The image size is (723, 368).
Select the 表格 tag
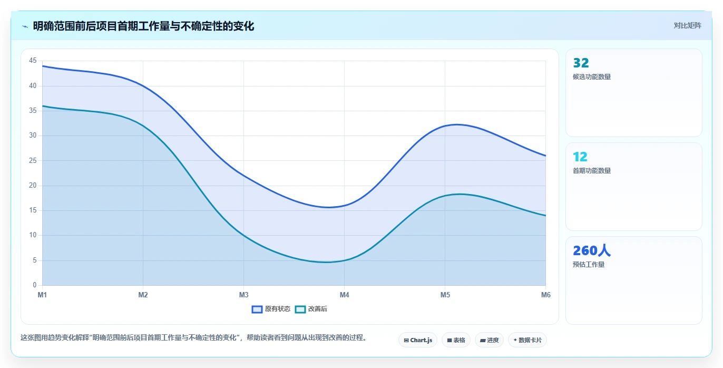pos(456,340)
